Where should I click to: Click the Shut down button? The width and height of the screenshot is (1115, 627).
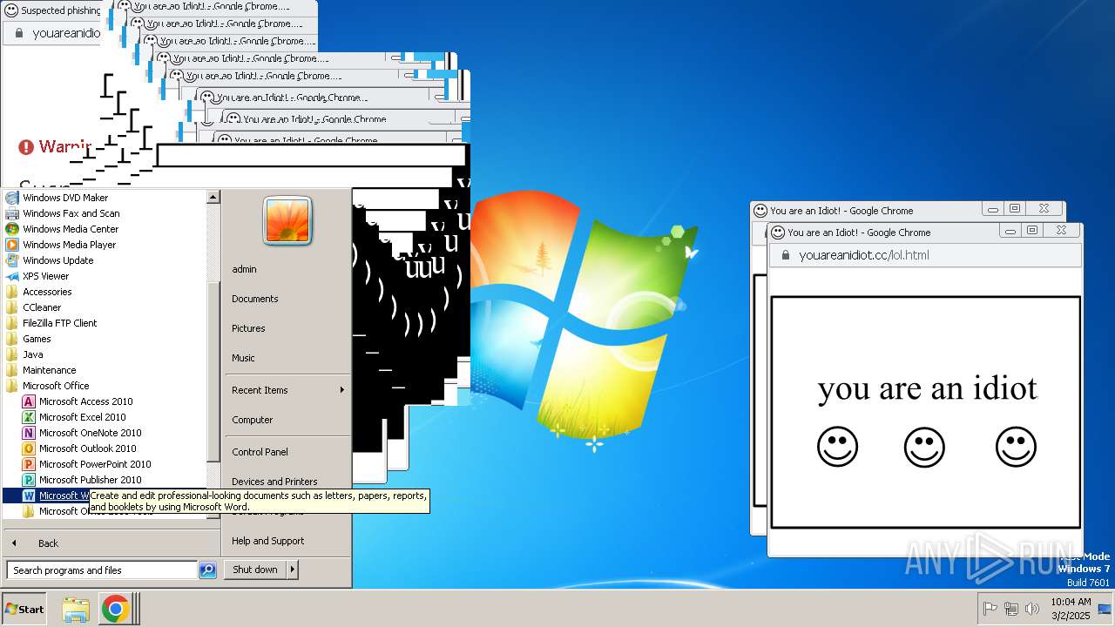coord(255,570)
